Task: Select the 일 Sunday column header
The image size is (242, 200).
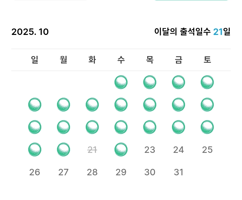Action: pyautogui.click(x=35, y=60)
